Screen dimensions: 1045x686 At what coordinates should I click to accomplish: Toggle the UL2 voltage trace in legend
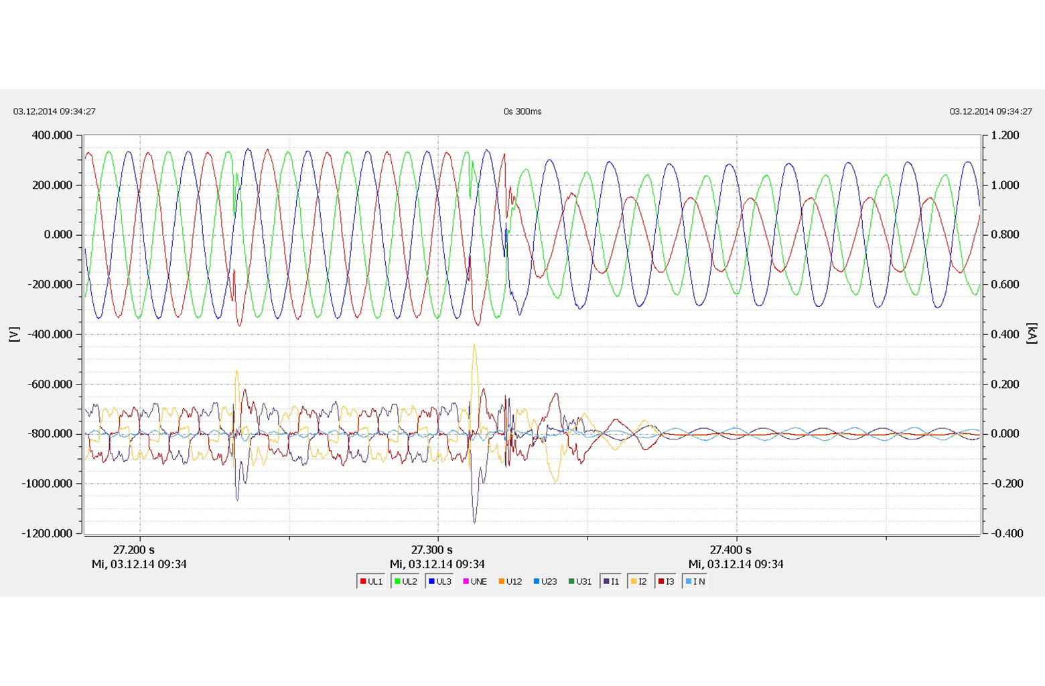click(406, 581)
